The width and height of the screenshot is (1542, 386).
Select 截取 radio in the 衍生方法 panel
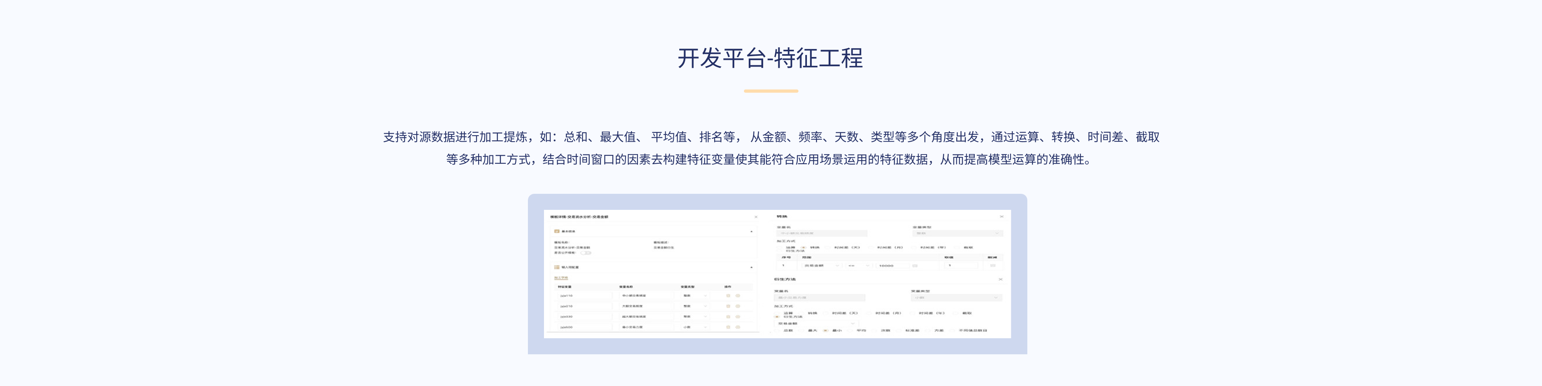[x=955, y=313]
